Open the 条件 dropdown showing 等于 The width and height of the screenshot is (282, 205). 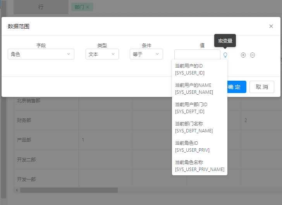(x=146, y=54)
